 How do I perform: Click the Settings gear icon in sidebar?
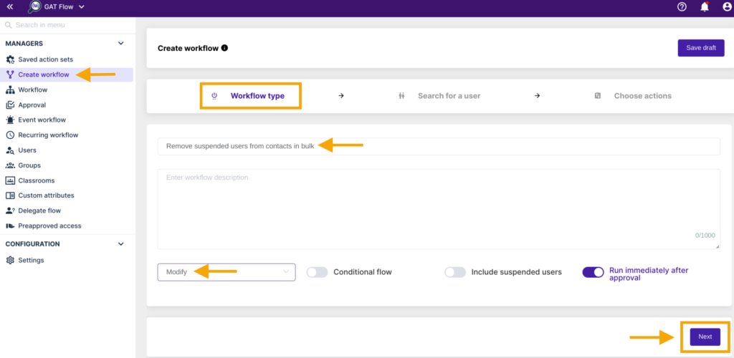click(x=10, y=261)
